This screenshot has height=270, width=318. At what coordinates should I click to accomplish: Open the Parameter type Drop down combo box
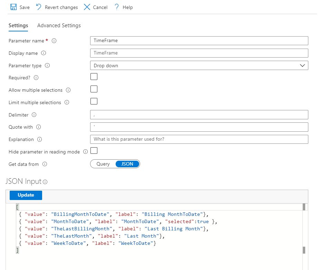(199, 66)
